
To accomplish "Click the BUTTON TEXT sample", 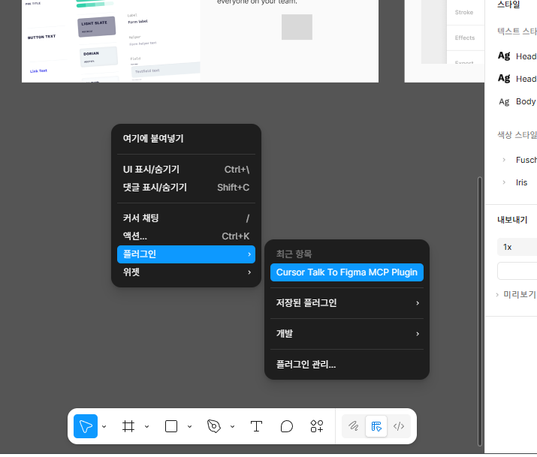I will [41, 37].
